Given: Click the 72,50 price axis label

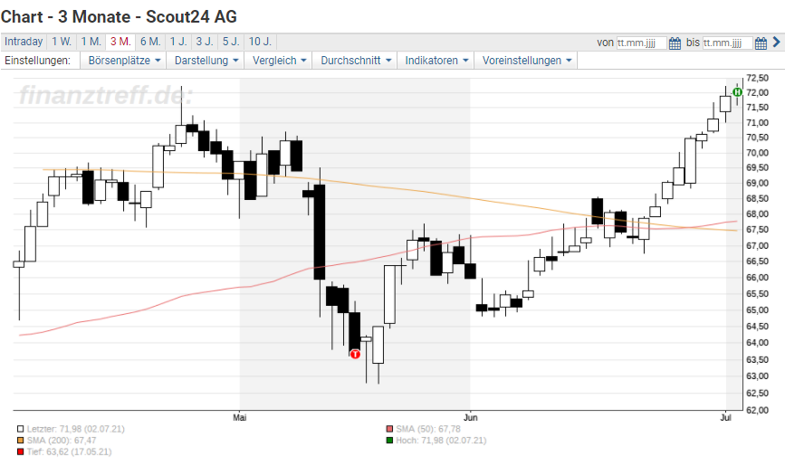Looking at the screenshot, I should coord(757,78).
